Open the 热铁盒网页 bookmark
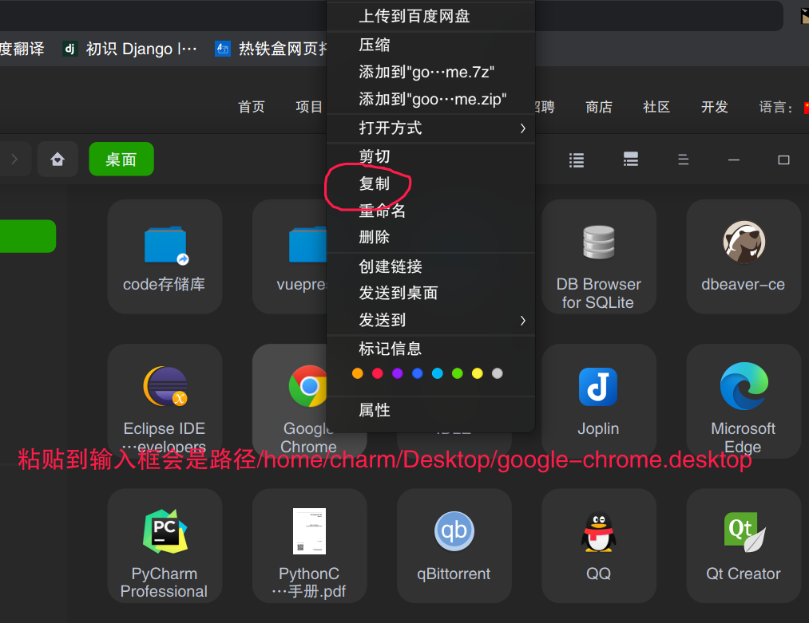Image resolution: width=809 pixels, height=623 pixels. (x=272, y=49)
